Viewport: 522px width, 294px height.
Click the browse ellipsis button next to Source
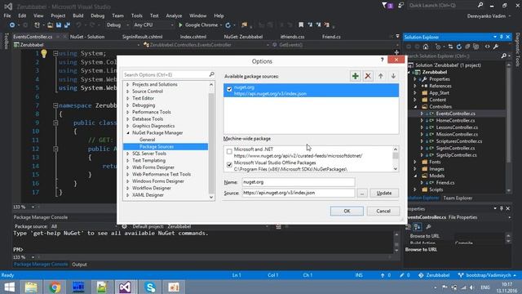point(362,193)
